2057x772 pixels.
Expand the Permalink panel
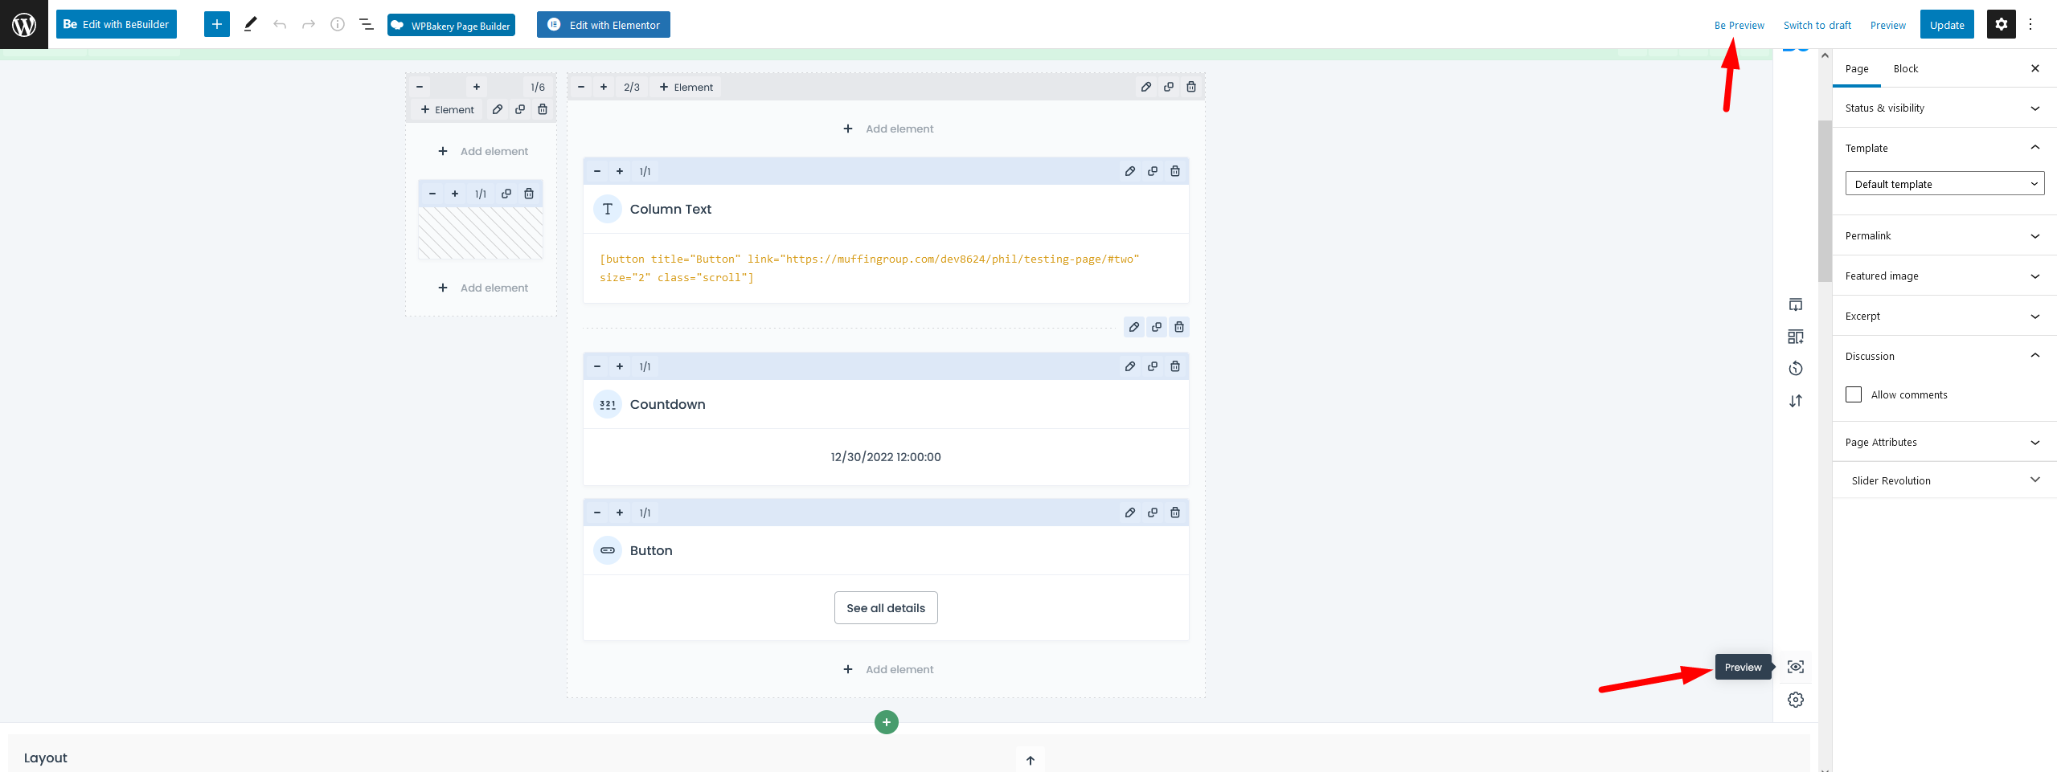[1944, 235]
